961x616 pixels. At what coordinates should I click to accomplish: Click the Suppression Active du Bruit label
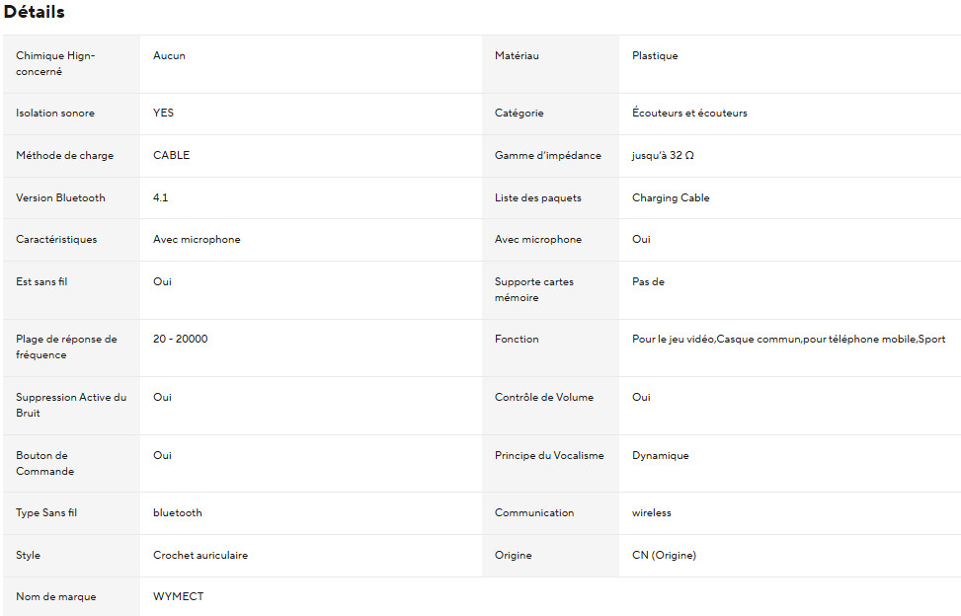[71, 405]
